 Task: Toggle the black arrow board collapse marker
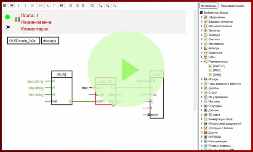tap(8, 27)
